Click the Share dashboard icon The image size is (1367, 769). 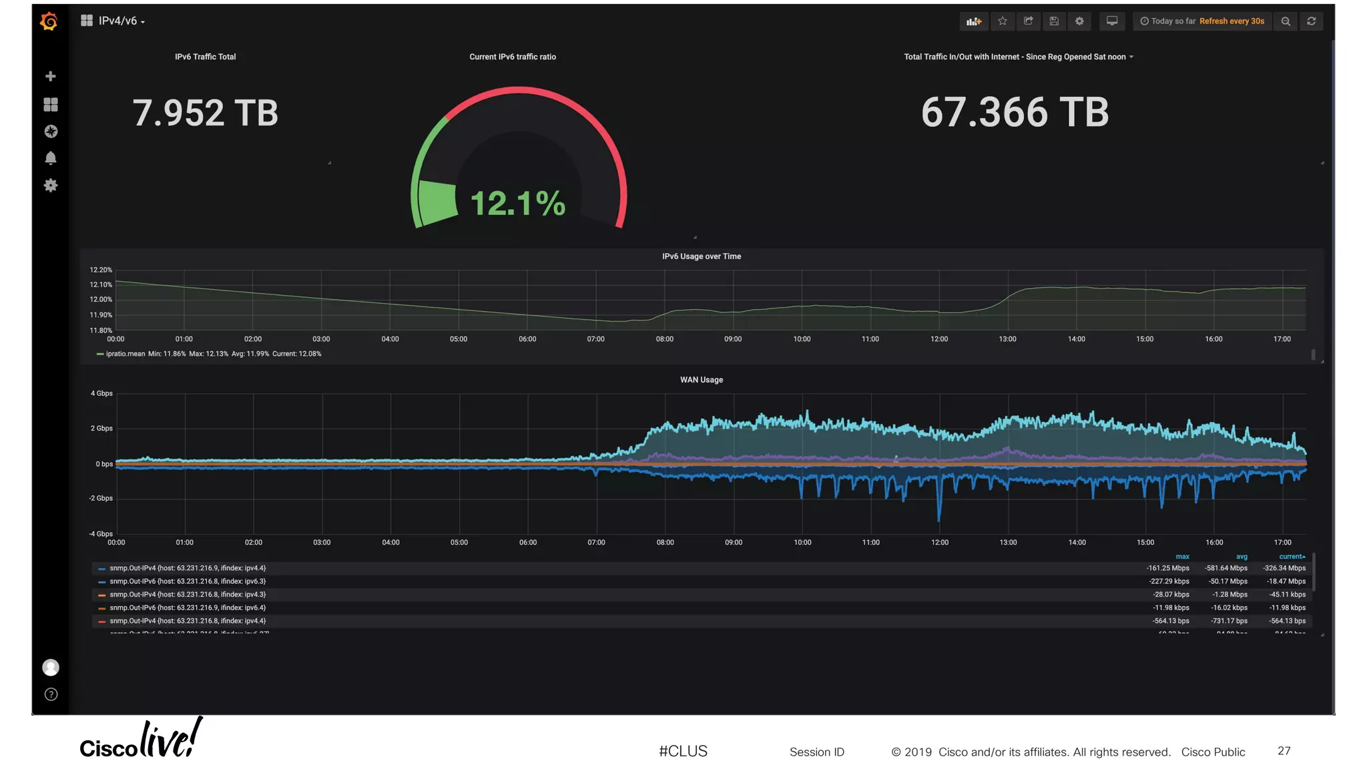pyautogui.click(x=1029, y=21)
